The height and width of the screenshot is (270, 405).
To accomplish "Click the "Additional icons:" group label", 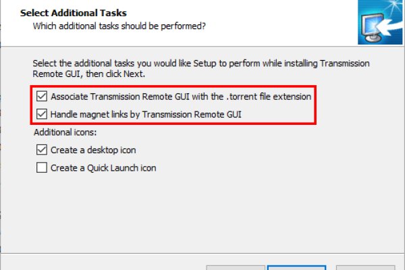I will (x=65, y=132).
